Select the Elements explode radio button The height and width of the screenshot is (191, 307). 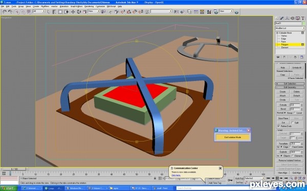click(x=293, y=156)
